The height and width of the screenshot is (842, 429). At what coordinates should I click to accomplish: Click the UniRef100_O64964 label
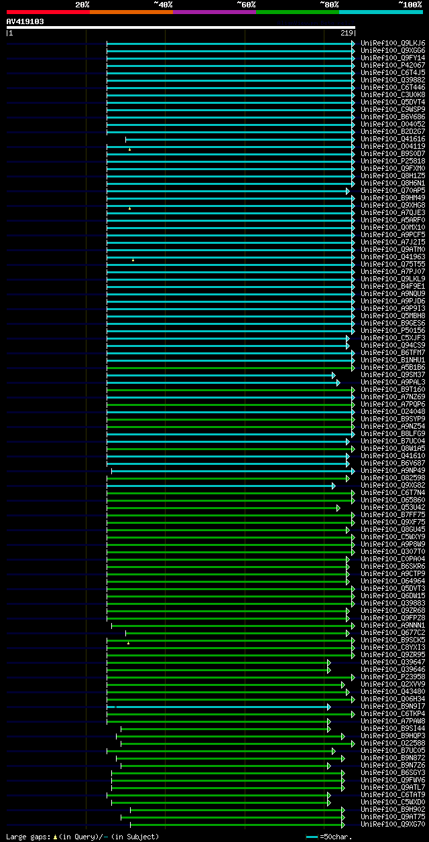[x=393, y=581]
